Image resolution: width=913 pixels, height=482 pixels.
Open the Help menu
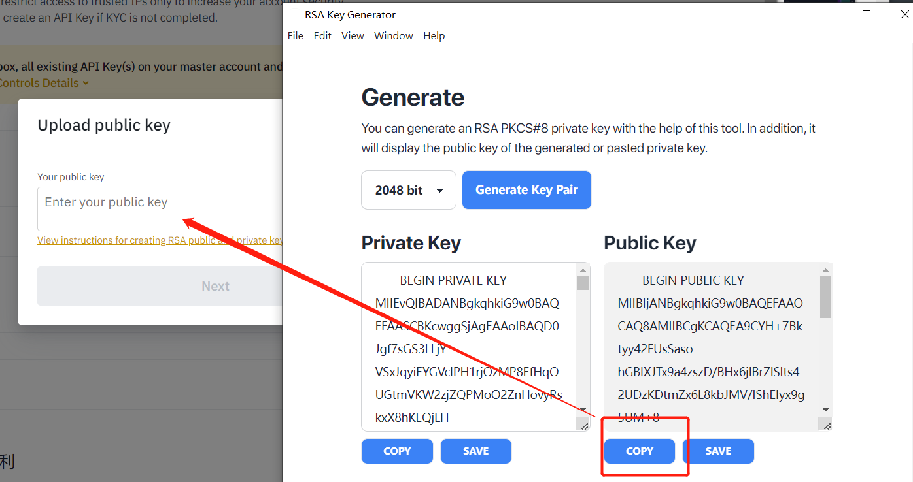[x=434, y=36]
